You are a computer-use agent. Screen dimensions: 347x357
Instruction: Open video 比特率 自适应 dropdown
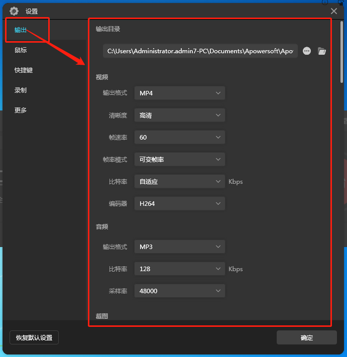click(180, 181)
